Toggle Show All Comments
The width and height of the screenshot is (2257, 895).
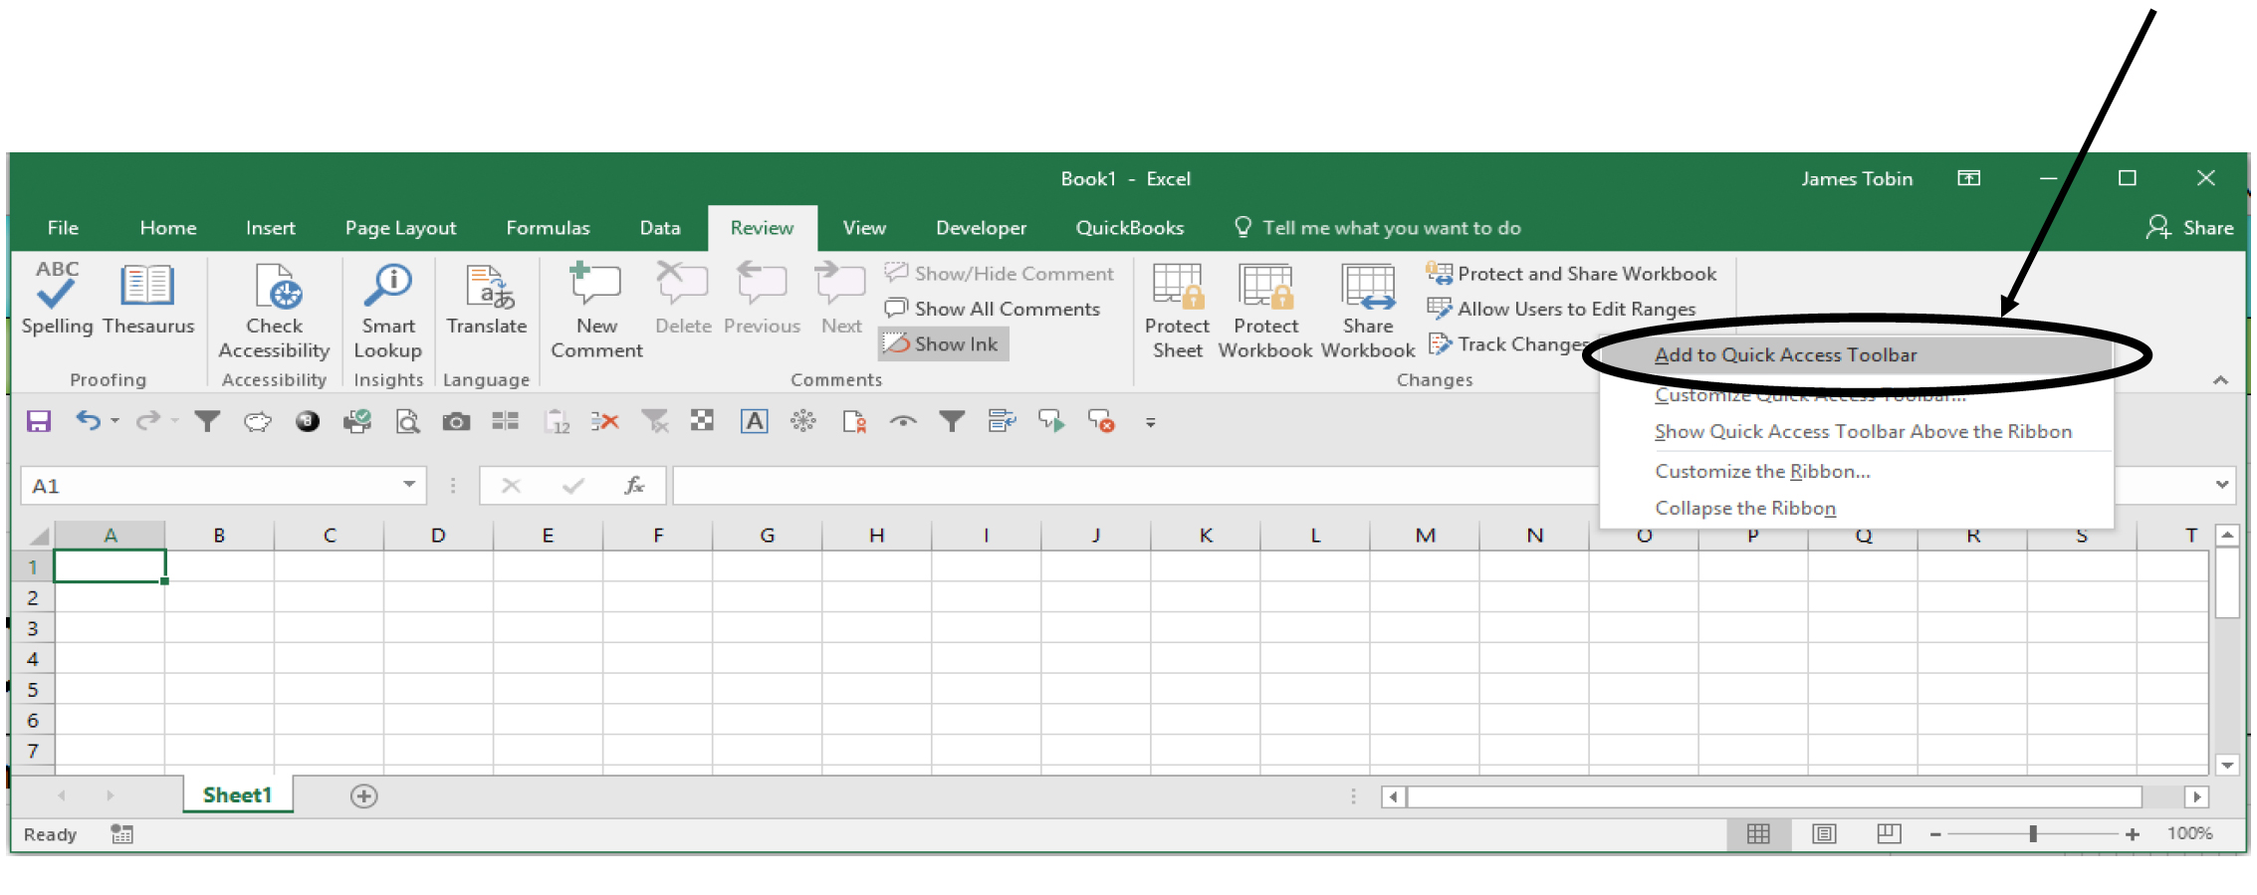pyautogui.click(x=993, y=310)
